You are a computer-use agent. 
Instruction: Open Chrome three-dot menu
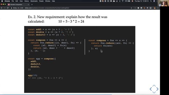(158, 8)
